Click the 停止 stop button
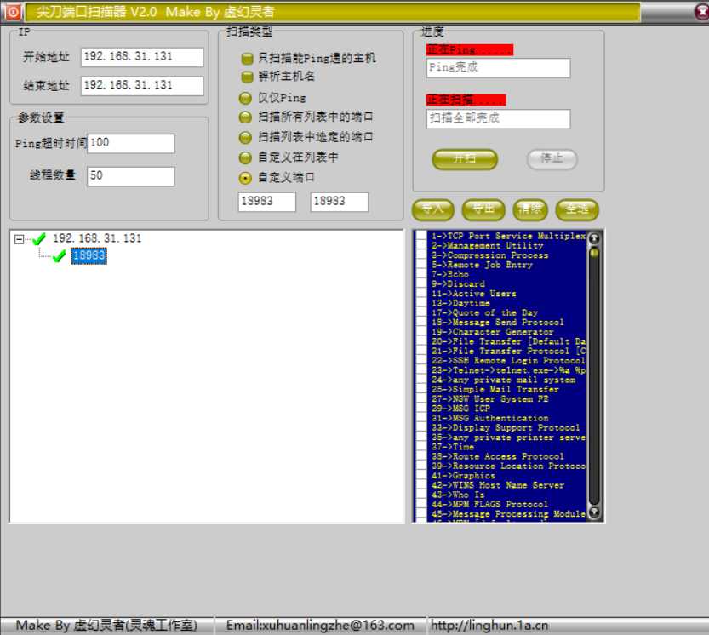 552,158
